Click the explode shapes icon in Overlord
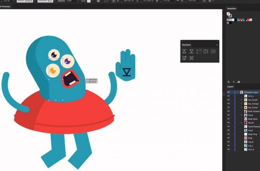260x171 pixels. tap(199, 52)
